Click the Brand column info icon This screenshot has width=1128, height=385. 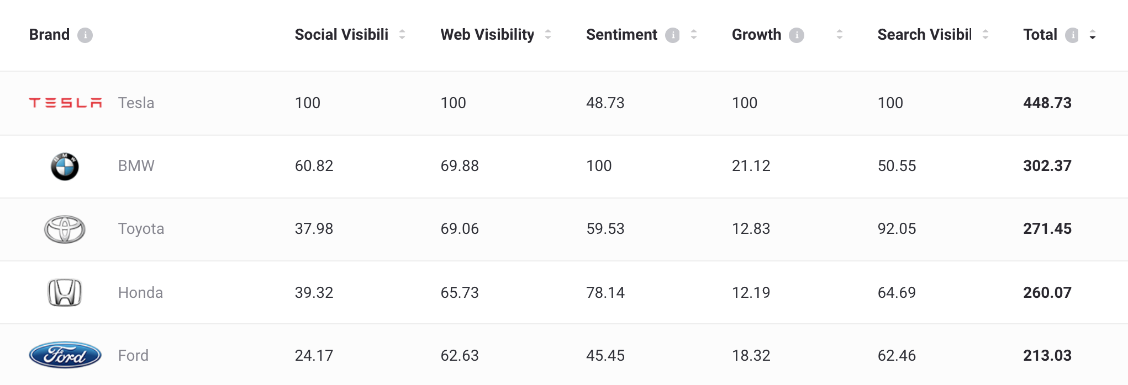(85, 35)
